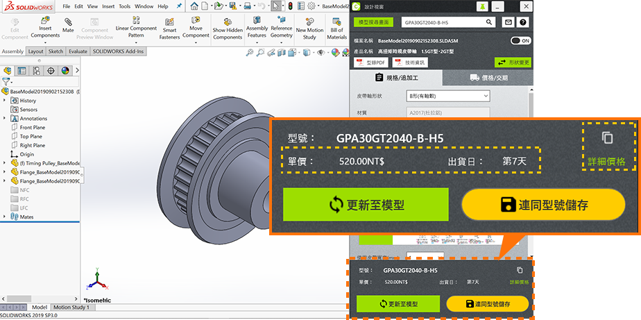Switch to the Evaluate tab
The width and height of the screenshot is (641, 320).
point(78,51)
